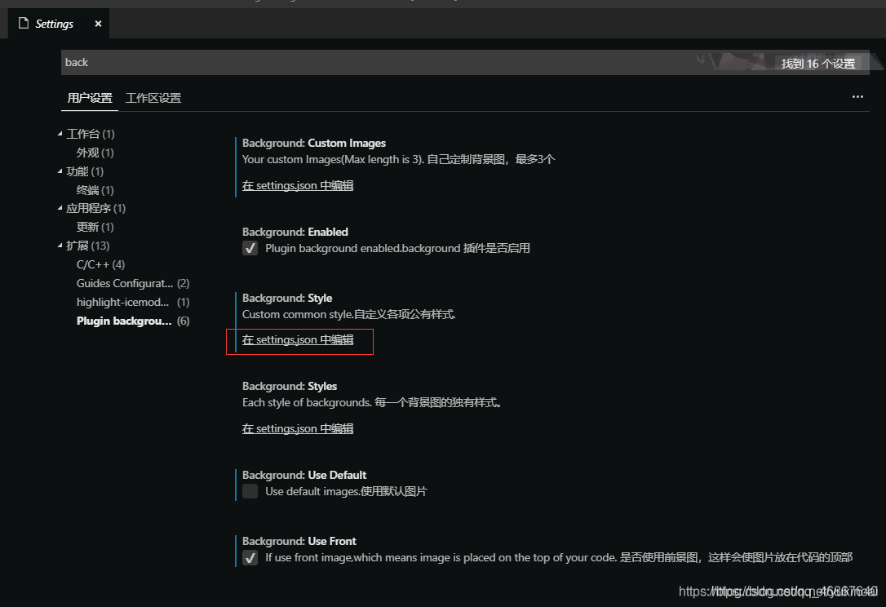Click 'Your custom Images(Max length is 3)' description
The height and width of the screenshot is (607, 886).
pos(398,159)
